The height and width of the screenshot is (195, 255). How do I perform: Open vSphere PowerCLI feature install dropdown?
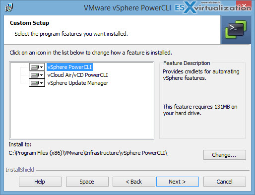click(x=37, y=67)
